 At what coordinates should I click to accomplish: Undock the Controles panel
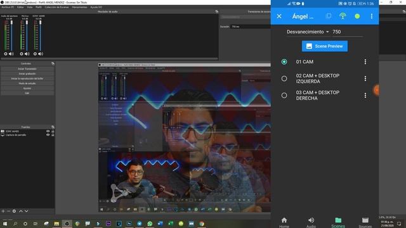click(53, 63)
